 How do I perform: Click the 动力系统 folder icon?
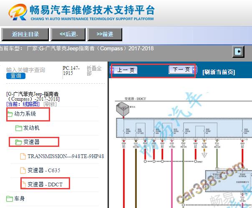coord(10,114)
